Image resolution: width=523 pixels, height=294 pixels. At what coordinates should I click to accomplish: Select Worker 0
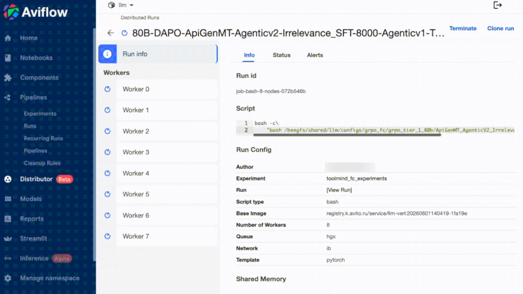click(x=167, y=89)
